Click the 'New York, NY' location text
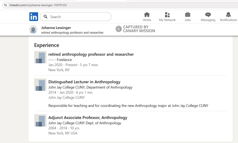Image resolution: width=238 pixels, height=143 pixels. point(59,70)
